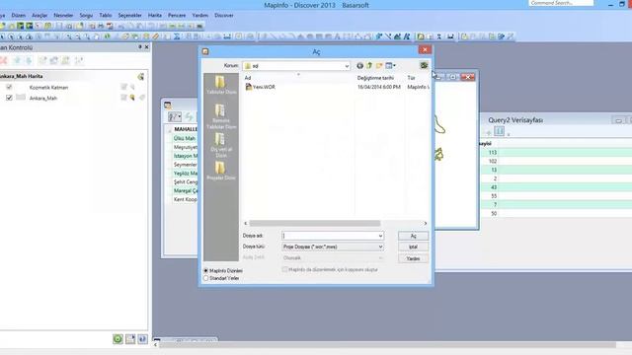Open the Pencere menu
Screen dimensions: 632x355
pyautogui.click(x=177, y=16)
